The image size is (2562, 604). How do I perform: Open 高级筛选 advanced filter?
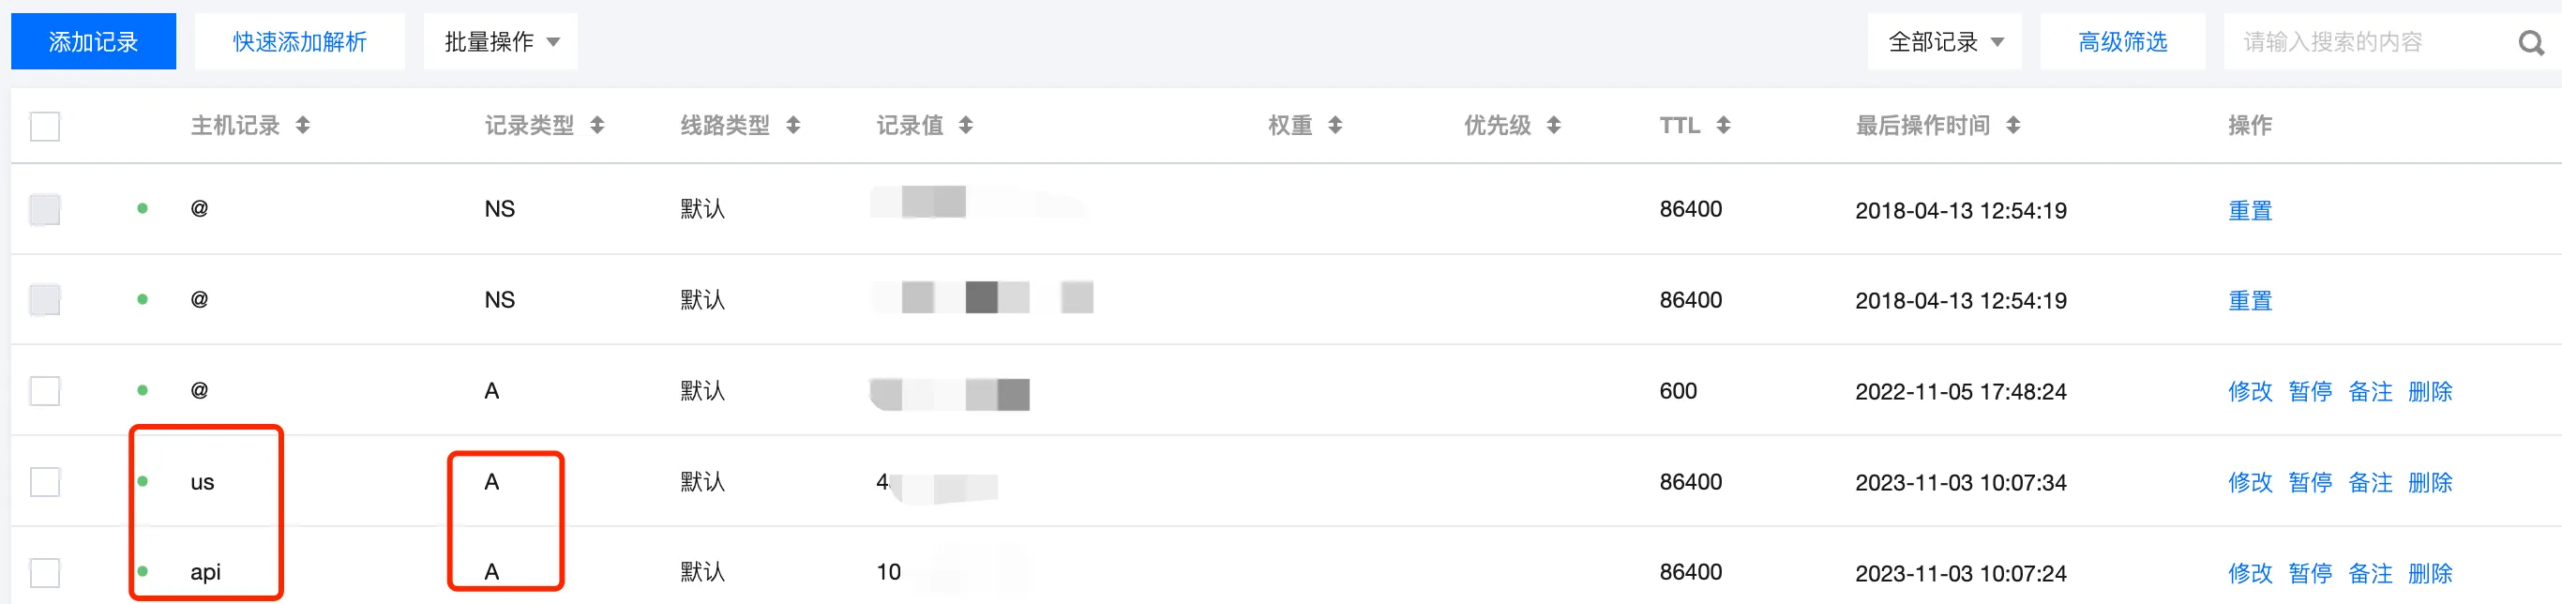pos(2121,42)
